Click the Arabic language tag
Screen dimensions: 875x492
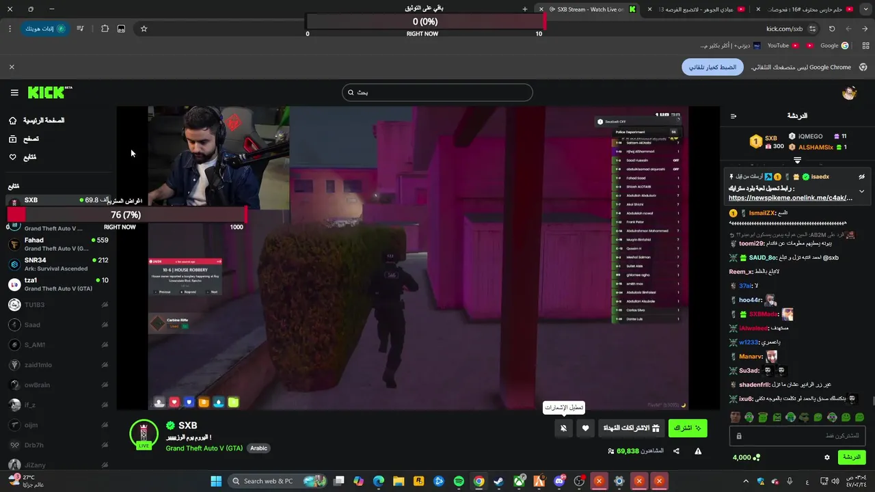(x=258, y=448)
